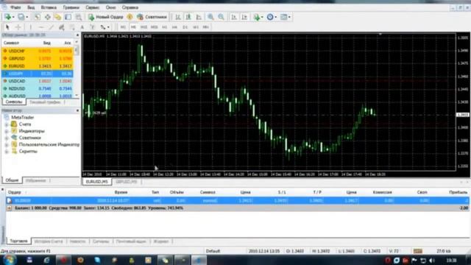Select the EURUSD row in Market Watch
The image size is (471, 265).
pyautogui.click(x=38, y=66)
